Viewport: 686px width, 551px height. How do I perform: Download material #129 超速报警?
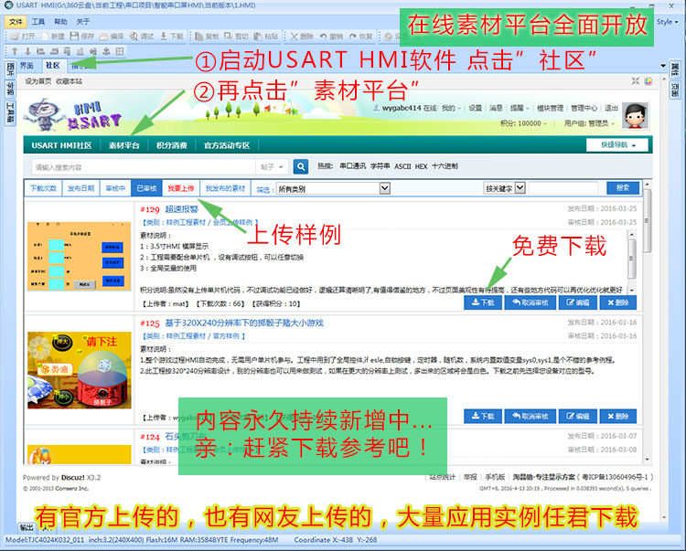(483, 302)
